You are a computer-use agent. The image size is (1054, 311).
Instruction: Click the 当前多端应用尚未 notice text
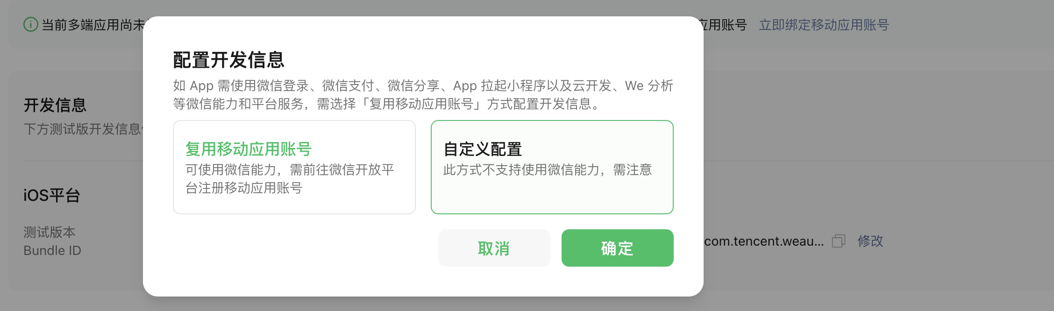coord(93,25)
